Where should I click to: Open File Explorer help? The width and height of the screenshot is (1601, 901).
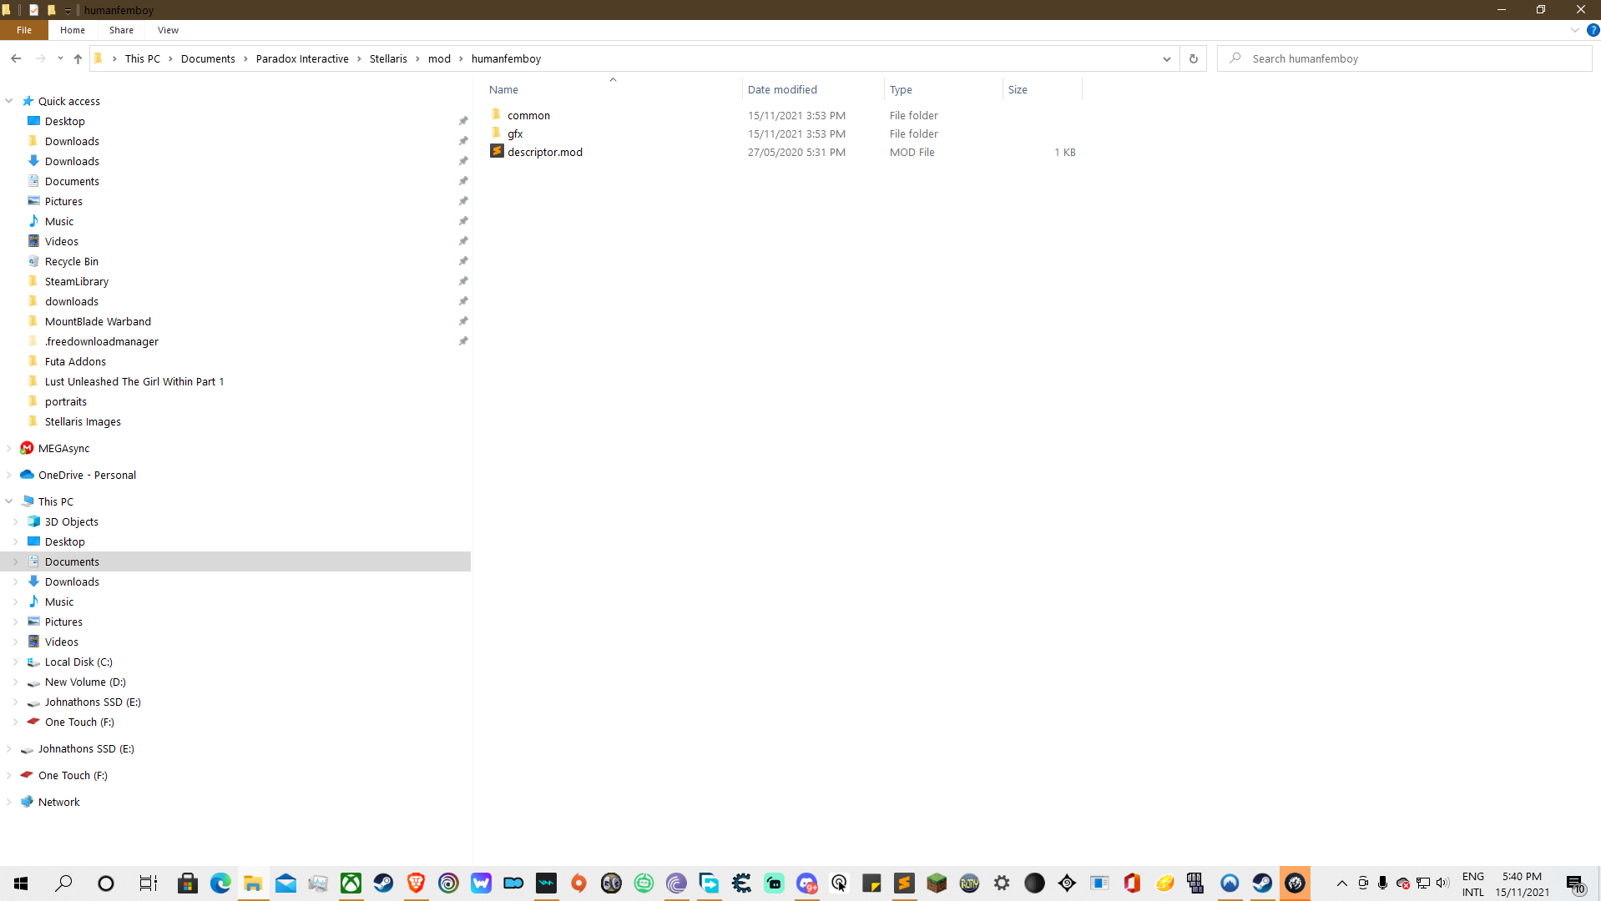pos(1593,30)
